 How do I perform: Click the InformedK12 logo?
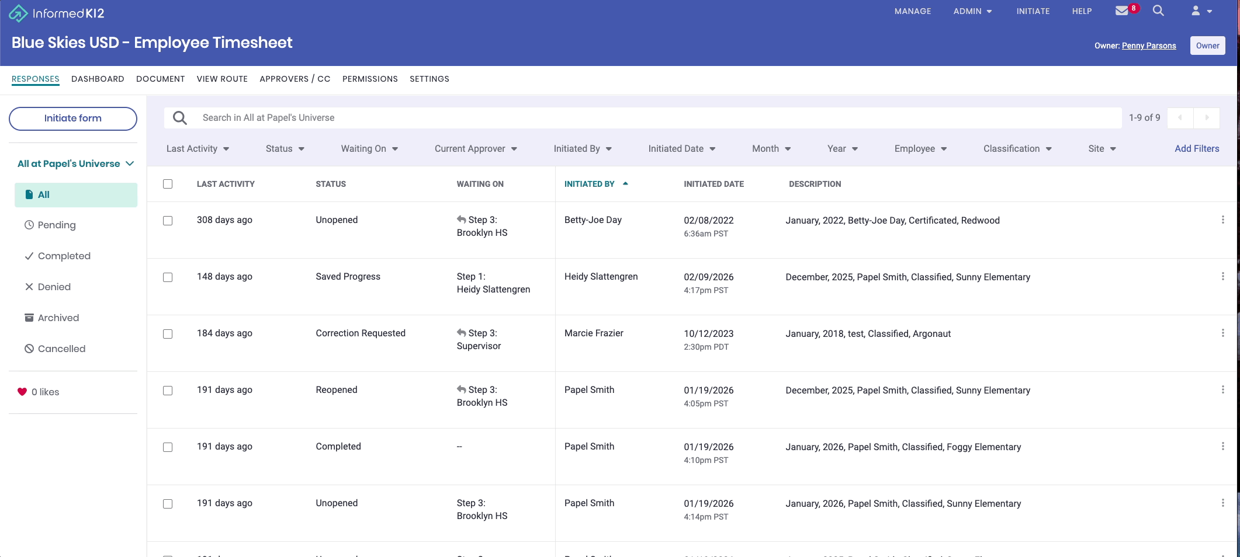coord(57,13)
